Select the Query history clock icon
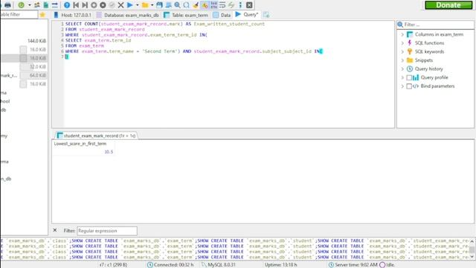The height and width of the screenshot is (268, 476). pos(410,69)
